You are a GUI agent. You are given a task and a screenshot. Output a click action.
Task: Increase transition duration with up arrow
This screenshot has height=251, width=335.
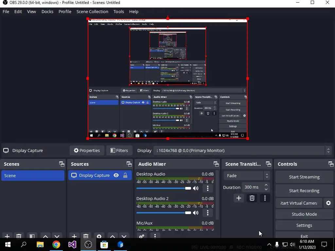(x=266, y=185)
